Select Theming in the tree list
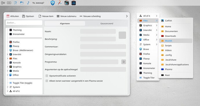Image resolution: width=200 pixels, height=106 pixels. click(15, 30)
